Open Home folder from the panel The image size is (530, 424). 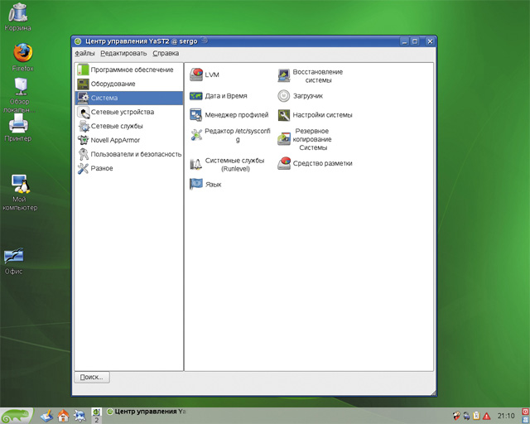tap(63, 416)
